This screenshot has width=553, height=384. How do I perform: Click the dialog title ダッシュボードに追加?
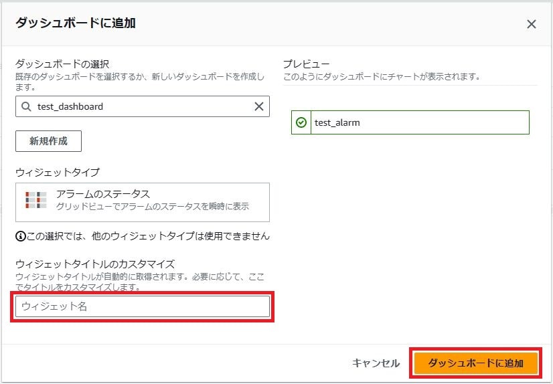pos(76,23)
